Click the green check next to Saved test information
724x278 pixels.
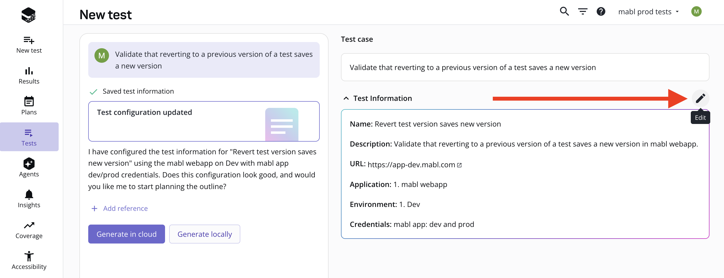(93, 92)
